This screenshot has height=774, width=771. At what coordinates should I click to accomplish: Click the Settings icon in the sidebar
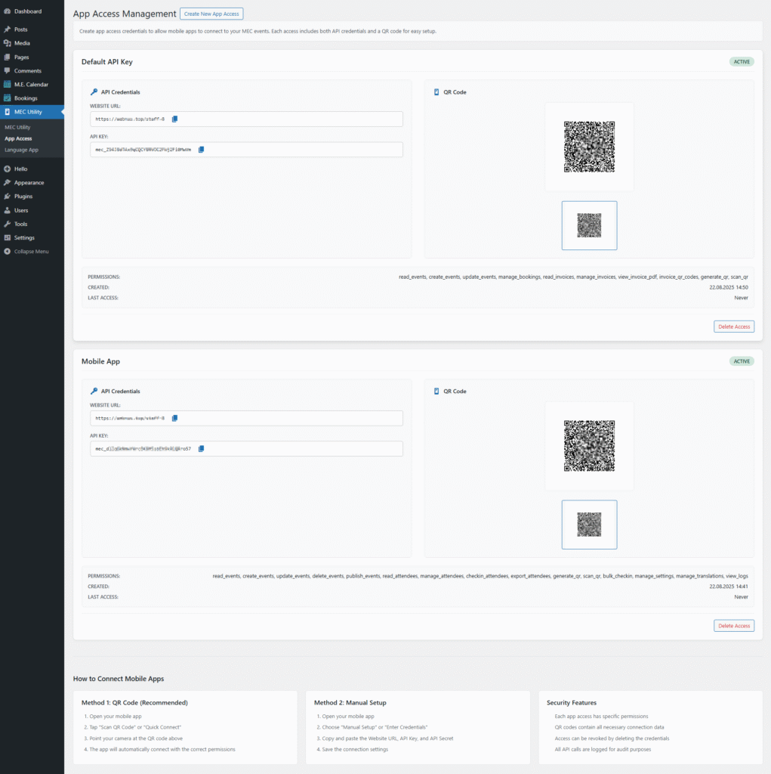pyautogui.click(x=8, y=238)
